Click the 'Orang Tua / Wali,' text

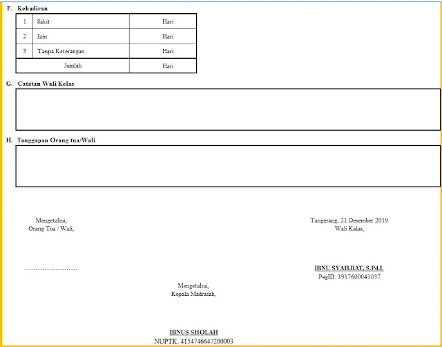click(x=51, y=229)
